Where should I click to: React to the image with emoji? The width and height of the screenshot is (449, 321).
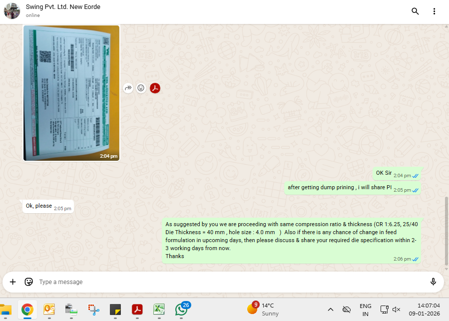tap(141, 88)
